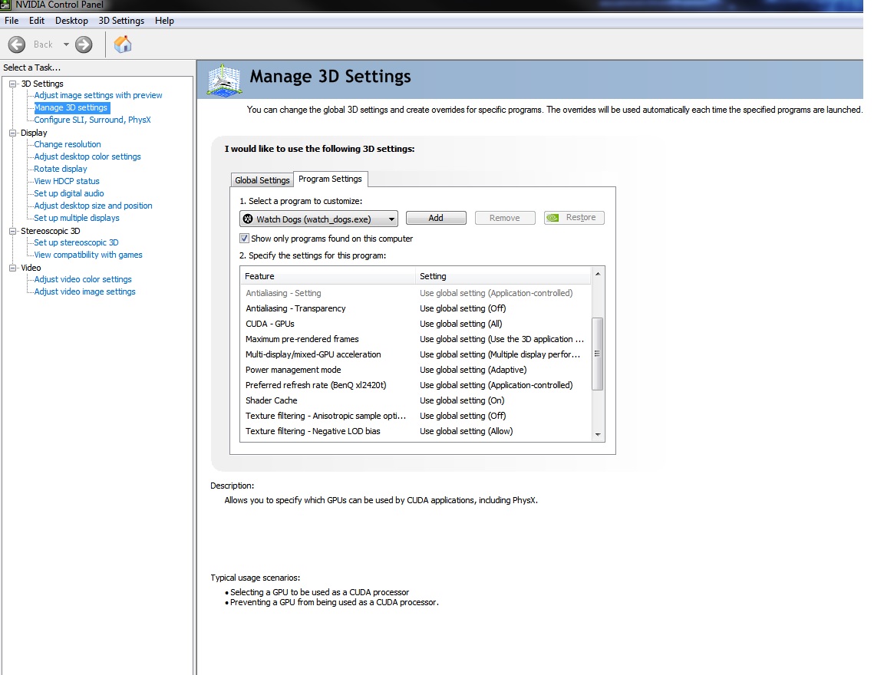
Task: Open Set up digital audio
Action: [x=69, y=193]
